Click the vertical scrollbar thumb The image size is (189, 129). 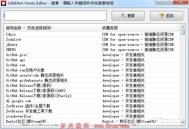[183, 32]
